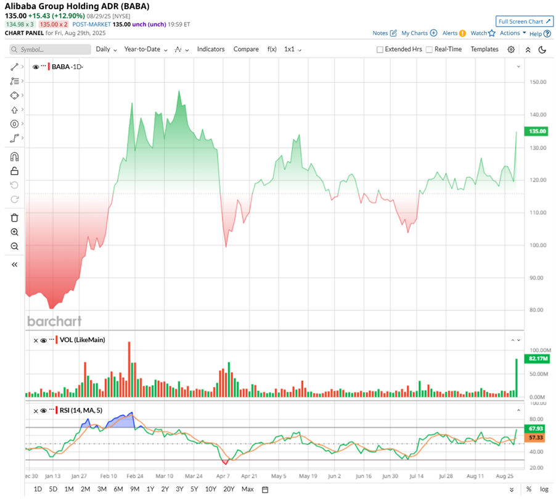556x500 pixels.
Task: Select the circled-number label tool
Action: click(14, 124)
